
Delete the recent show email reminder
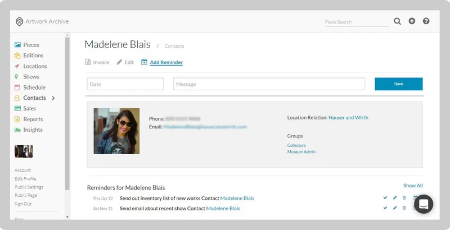tap(404, 208)
